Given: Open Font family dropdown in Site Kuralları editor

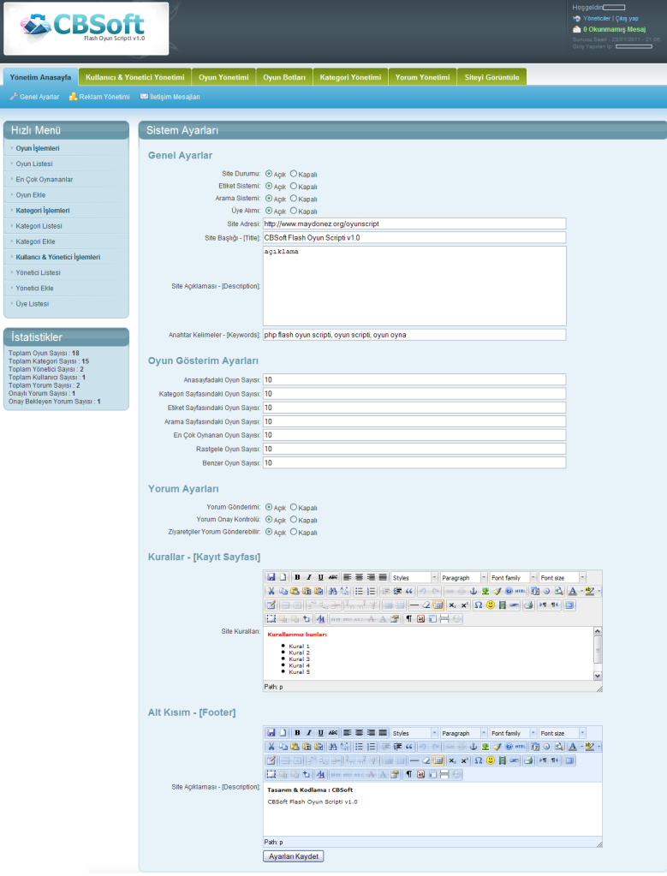Looking at the screenshot, I should (513, 577).
